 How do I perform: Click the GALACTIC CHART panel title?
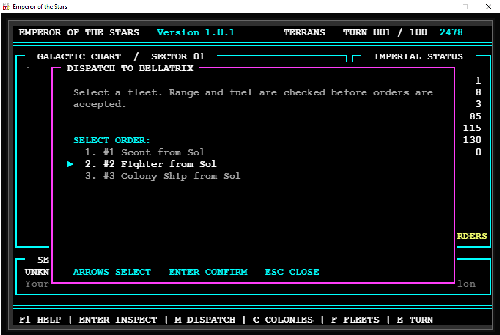click(x=79, y=56)
